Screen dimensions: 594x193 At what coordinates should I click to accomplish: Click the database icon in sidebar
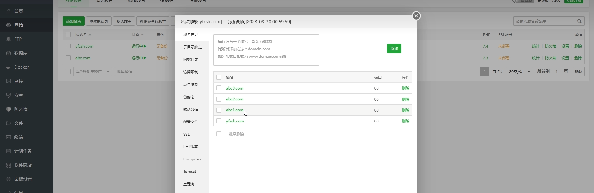click(8, 53)
